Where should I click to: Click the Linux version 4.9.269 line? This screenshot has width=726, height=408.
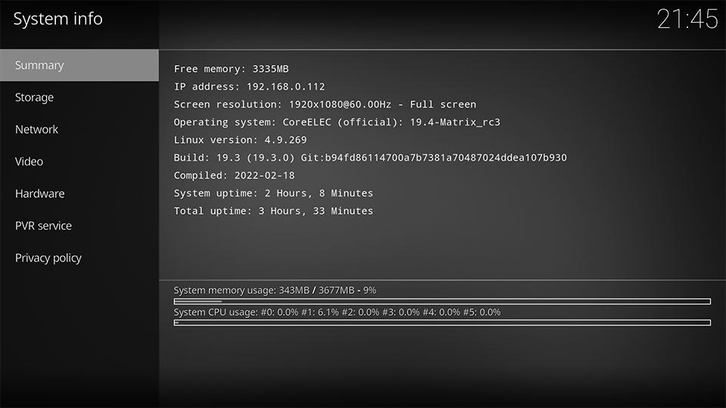[240, 140]
